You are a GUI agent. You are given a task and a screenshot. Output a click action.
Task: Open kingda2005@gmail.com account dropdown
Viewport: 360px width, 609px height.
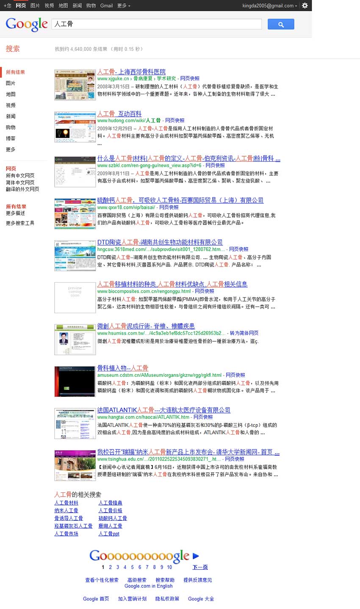[270, 6]
